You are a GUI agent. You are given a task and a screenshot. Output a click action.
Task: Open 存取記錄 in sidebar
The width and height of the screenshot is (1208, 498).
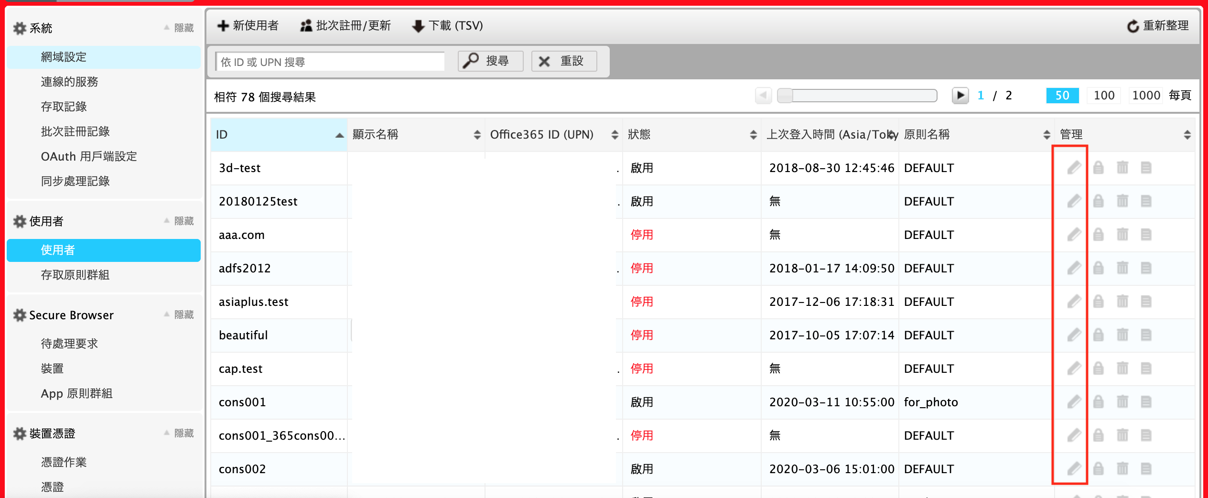(104, 107)
